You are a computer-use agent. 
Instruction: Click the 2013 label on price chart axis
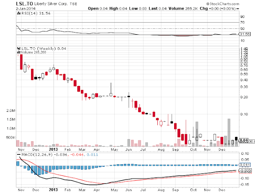coord(53,149)
